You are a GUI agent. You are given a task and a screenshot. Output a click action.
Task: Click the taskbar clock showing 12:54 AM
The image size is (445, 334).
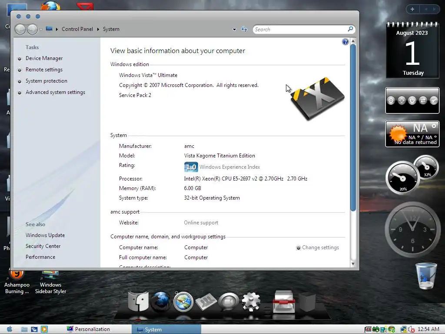[x=428, y=329]
